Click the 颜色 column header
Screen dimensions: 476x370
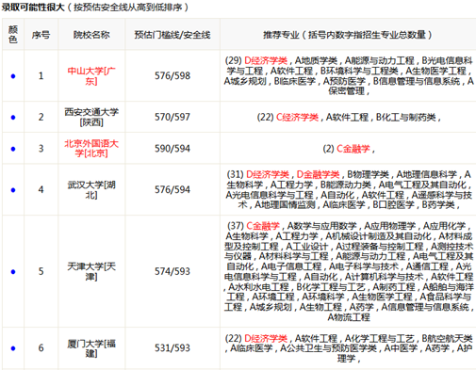(x=13, y=34)
